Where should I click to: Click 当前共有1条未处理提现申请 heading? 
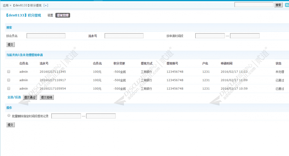(x=24, y=55)
